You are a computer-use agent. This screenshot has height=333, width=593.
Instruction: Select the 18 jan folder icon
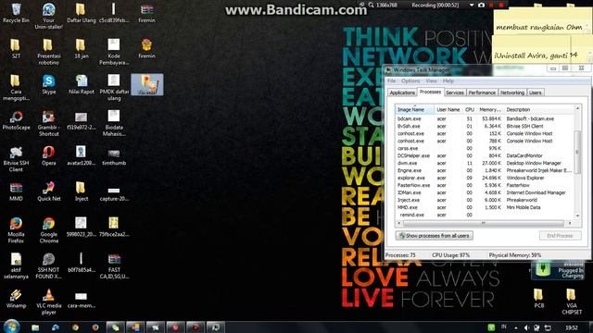tap(82, 48)
